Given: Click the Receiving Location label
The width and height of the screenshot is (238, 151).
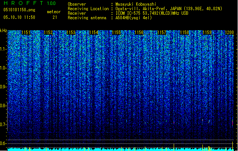Looking at the screenshot, I should [x=88, y=9].
